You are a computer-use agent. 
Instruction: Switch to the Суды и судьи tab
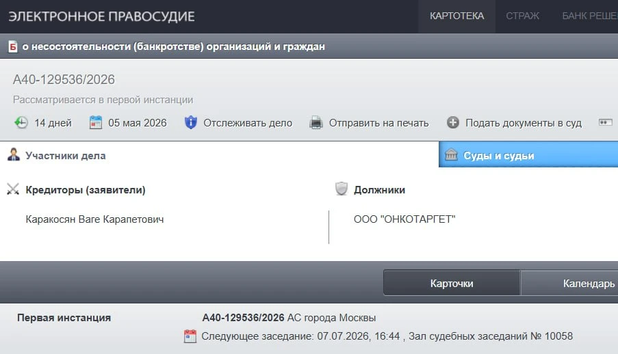[528, 154]
